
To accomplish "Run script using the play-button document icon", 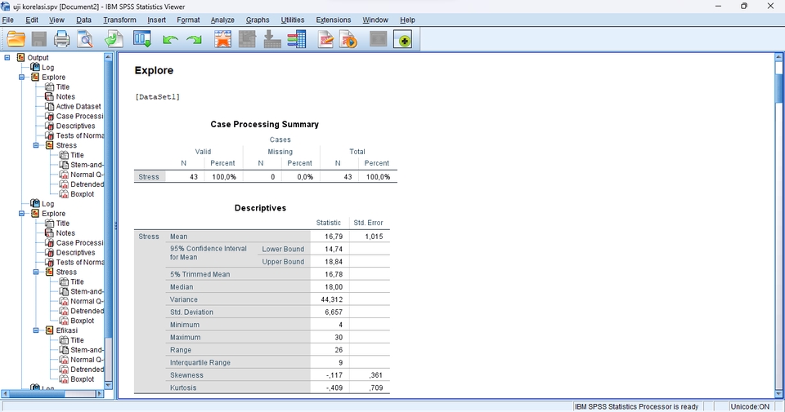I will coord(348,39).
